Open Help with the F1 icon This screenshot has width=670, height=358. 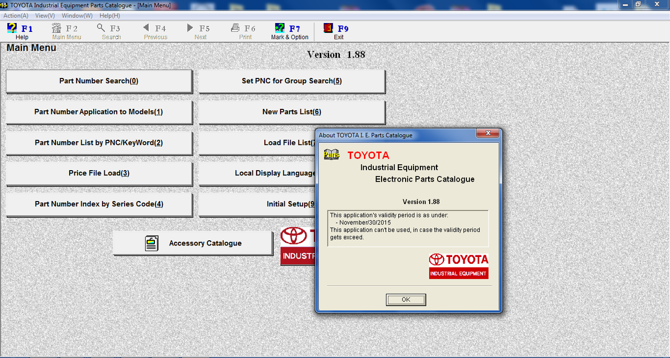[x=12, y=28]
